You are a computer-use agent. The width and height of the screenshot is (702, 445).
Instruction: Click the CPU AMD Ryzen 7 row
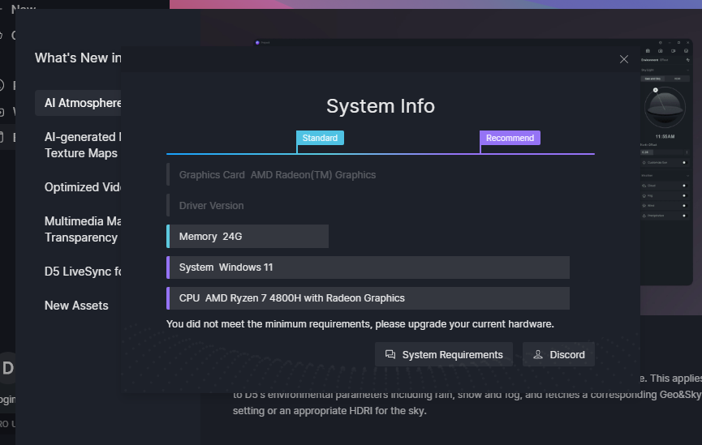click(368, 298)
